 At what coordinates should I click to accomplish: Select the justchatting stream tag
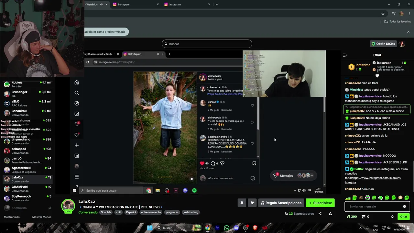pos(191,212)
